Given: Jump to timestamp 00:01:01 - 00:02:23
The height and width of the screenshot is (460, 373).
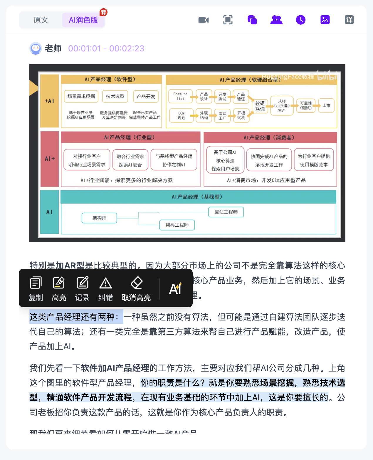Looking at the screenshot, I should [106, 48].
